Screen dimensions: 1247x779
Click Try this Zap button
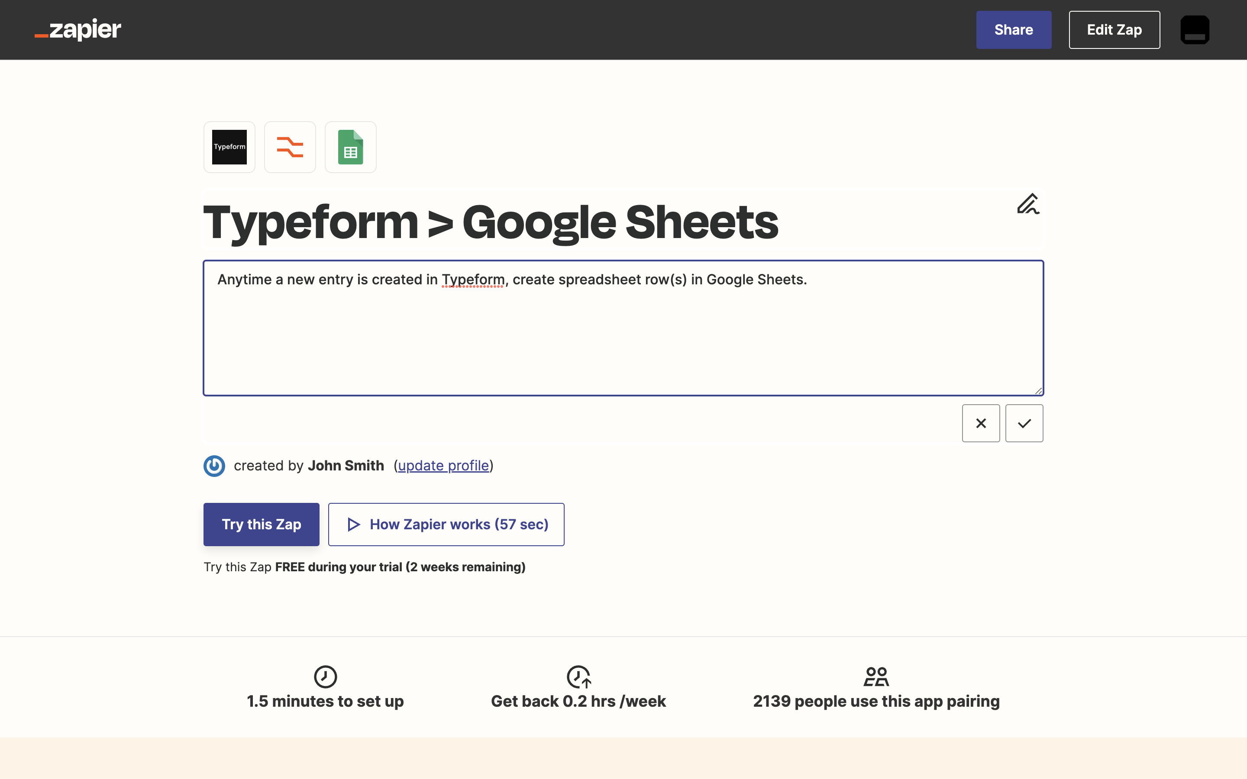261,524
